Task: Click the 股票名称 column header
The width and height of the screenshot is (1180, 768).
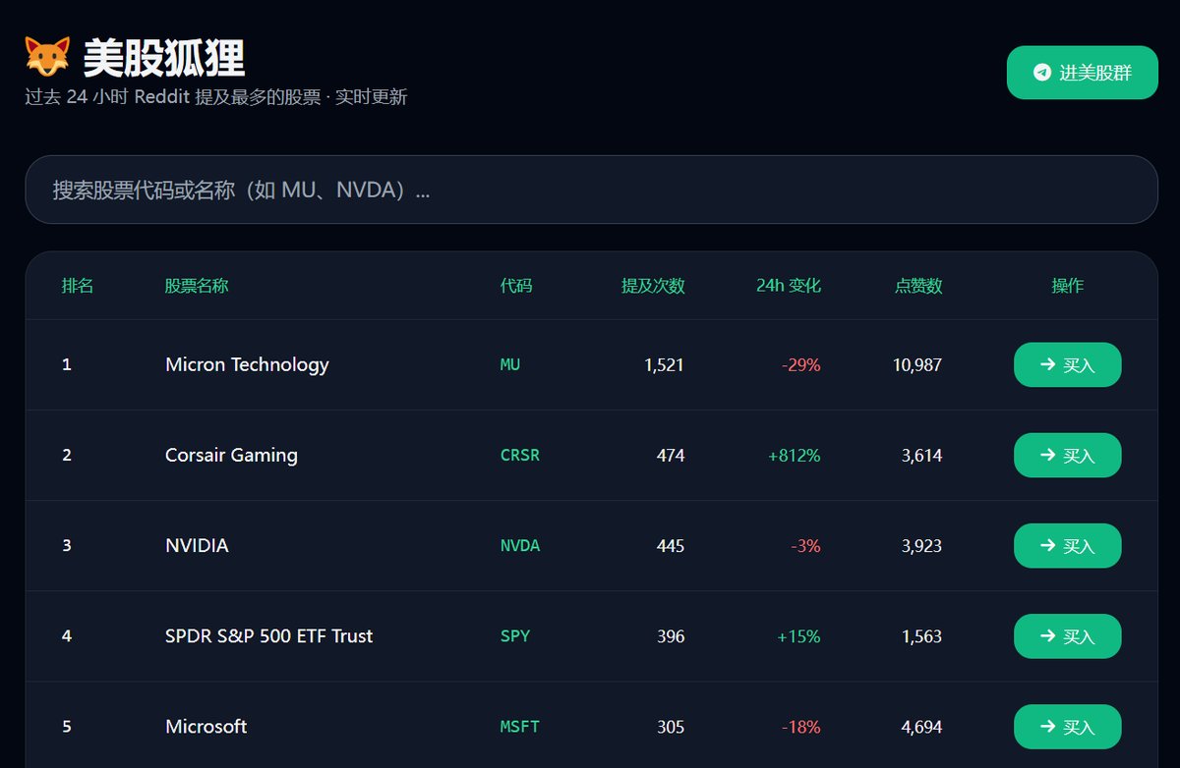Action: tap(197, 286)
